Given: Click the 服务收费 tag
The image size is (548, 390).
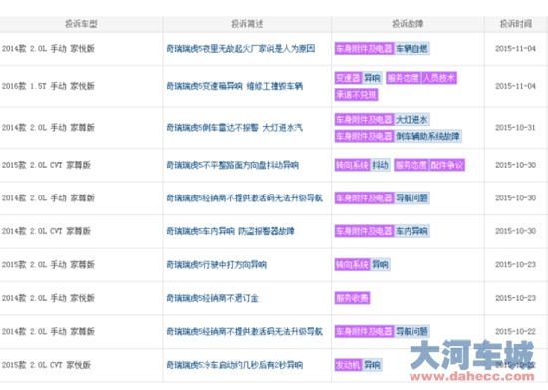Looking at the screenshot, I should [x=352, y=298].
